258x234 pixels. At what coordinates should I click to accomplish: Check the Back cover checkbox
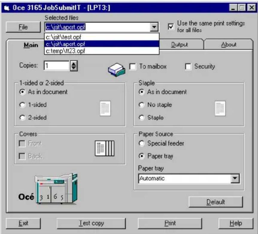(x=22, y=156)
